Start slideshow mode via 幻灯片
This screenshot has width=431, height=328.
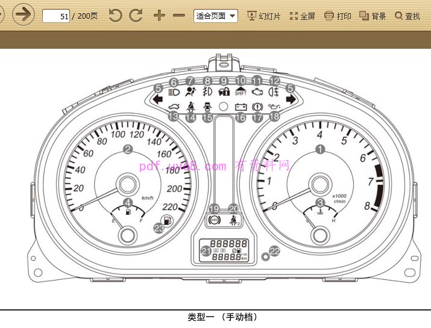[264, 16]
